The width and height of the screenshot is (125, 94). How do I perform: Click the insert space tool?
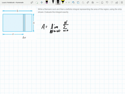[42, 2]
